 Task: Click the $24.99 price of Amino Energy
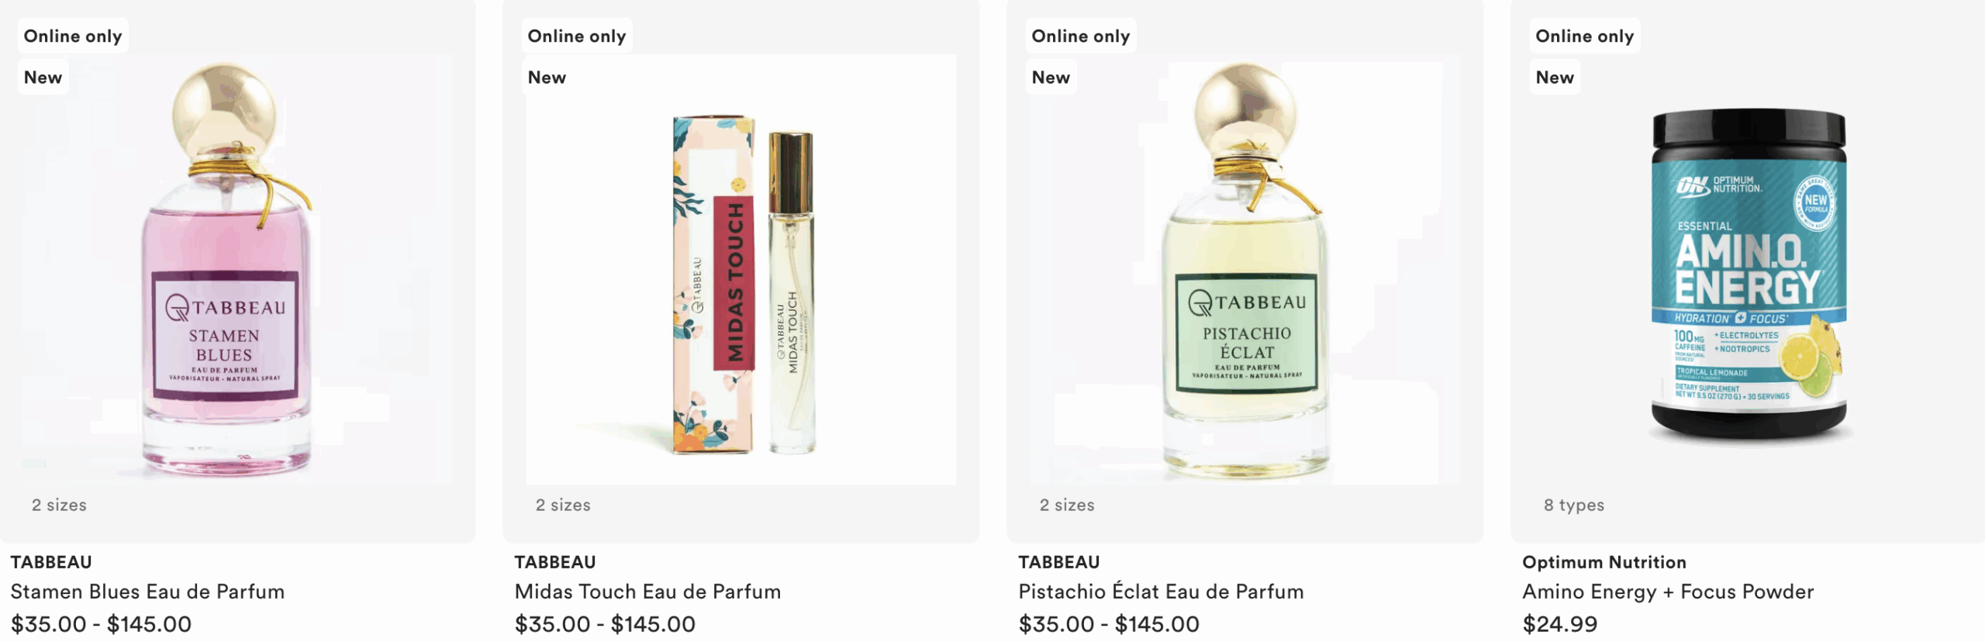[1560, 624]
